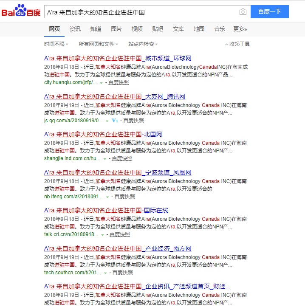The height and width of the screenshot is (307, 305).
Task: Click the tech.southcn.com/t/201... URL text
Action: [73, 273]
